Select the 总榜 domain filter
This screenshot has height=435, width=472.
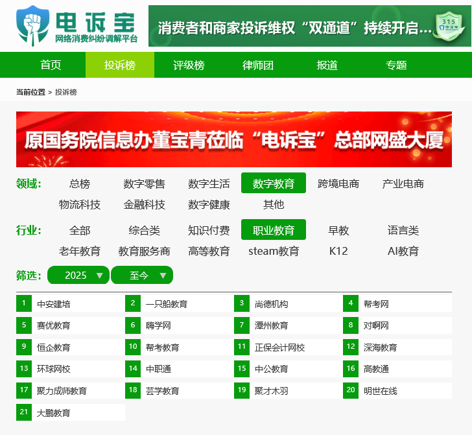(x=80, y=183)
